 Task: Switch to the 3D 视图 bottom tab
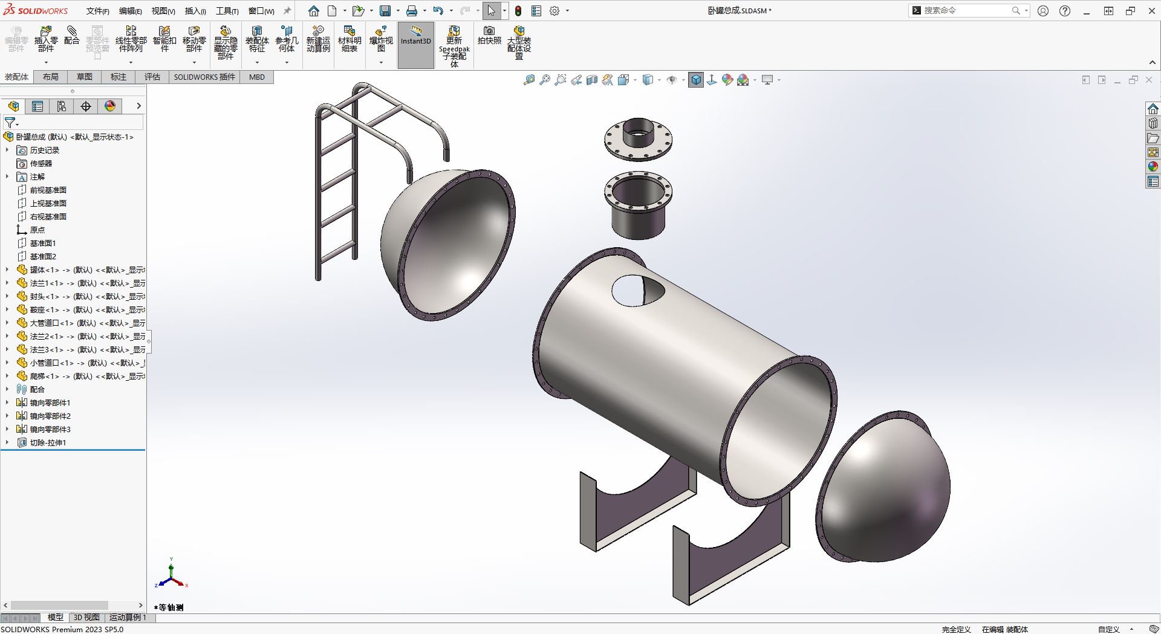pos(86,617)
